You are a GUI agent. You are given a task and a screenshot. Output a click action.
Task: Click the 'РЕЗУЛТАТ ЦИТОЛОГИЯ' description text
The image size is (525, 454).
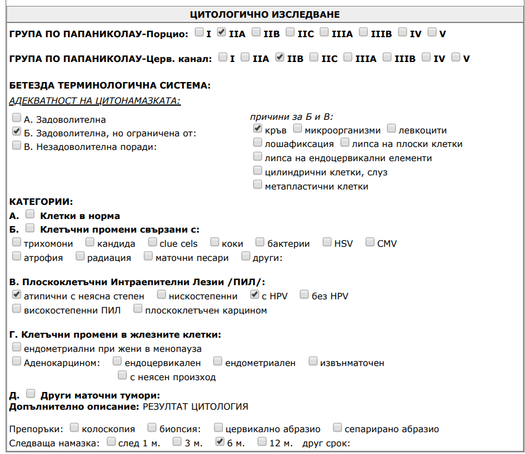[x=195, y=407]
